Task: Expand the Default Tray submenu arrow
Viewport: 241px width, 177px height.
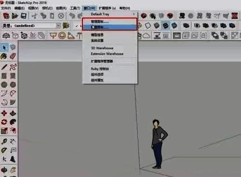Action: point(134,14)
